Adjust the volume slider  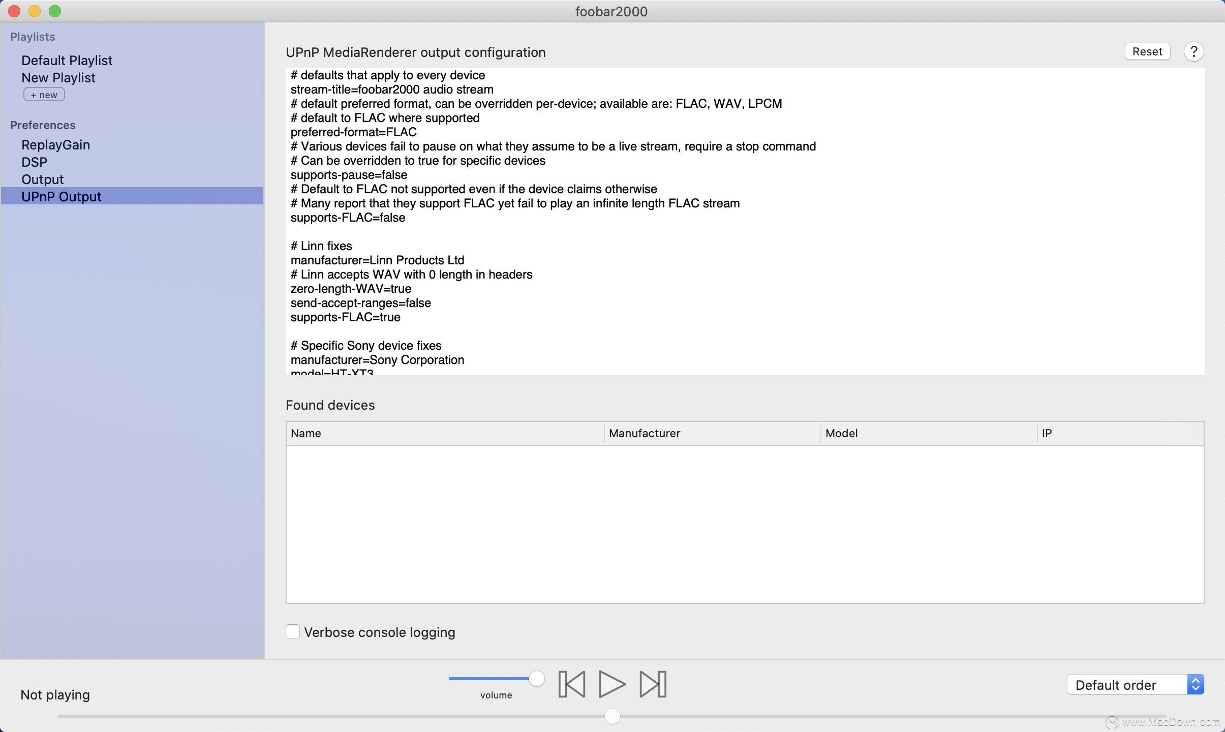tap(536, 678)
